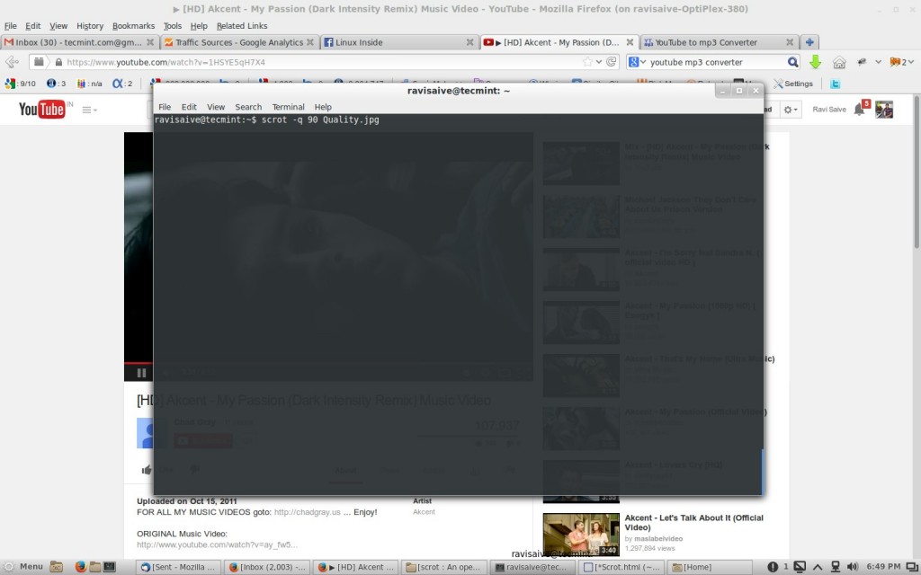Click the search magnifier in search bar
Image resolution: width=921 pixels, height=575 pixels.
(x=792, y=62)
